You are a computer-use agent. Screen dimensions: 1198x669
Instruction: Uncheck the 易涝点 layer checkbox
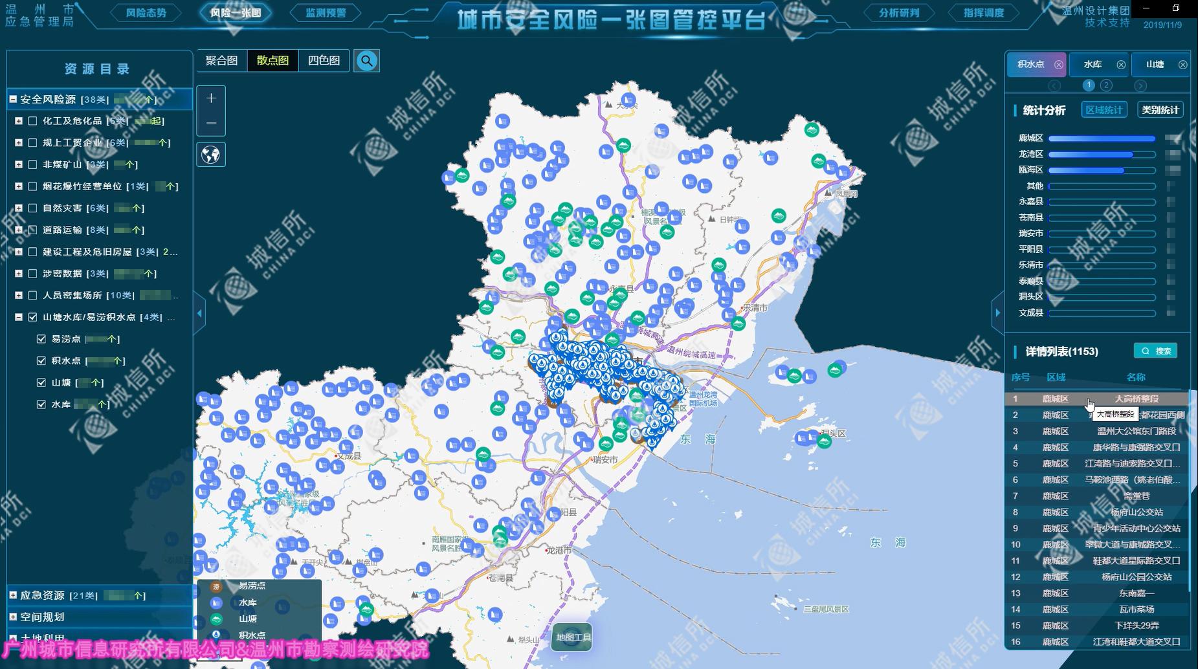coord(41,339)
